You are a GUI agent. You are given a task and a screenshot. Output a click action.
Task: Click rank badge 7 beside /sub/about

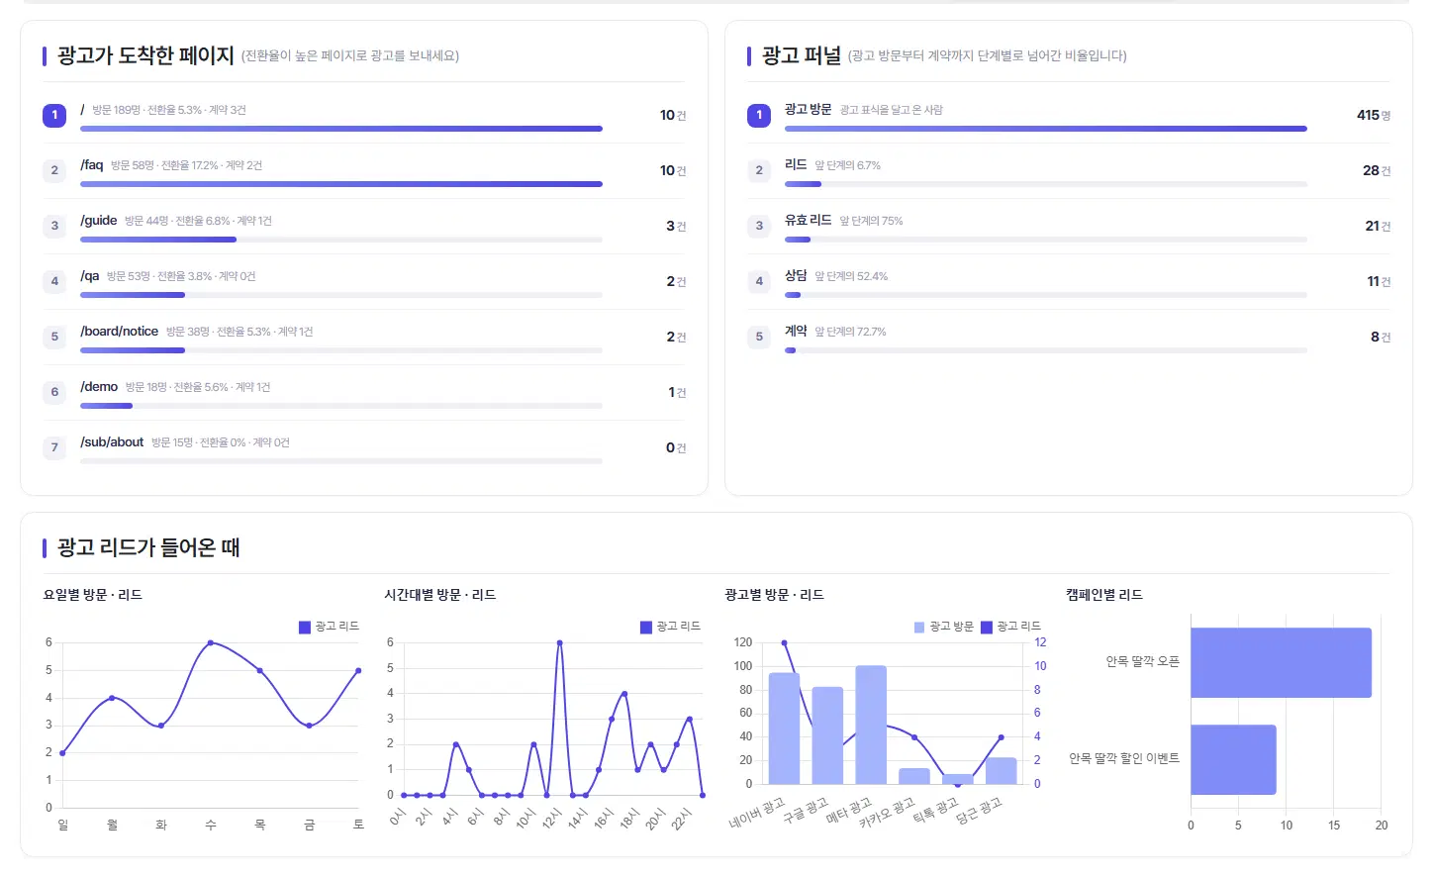(54, 447)
